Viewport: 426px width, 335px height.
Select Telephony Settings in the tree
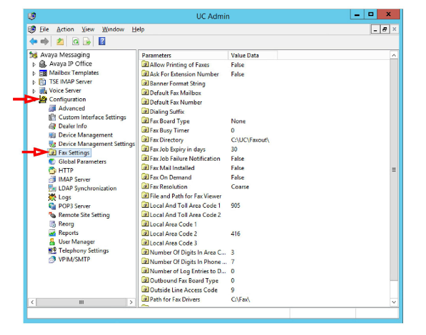[83, 251]
